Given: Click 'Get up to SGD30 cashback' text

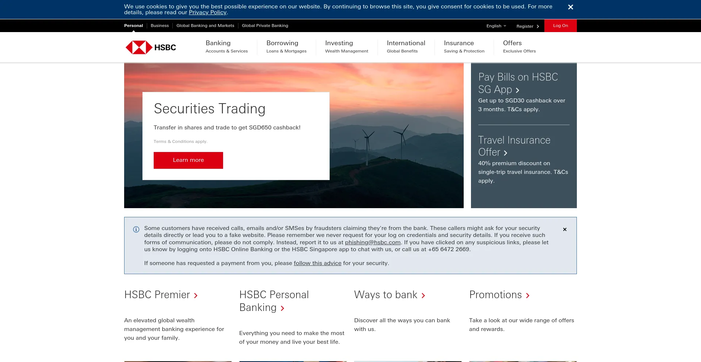Looking at the screenshot, I should tap(522, 105).
